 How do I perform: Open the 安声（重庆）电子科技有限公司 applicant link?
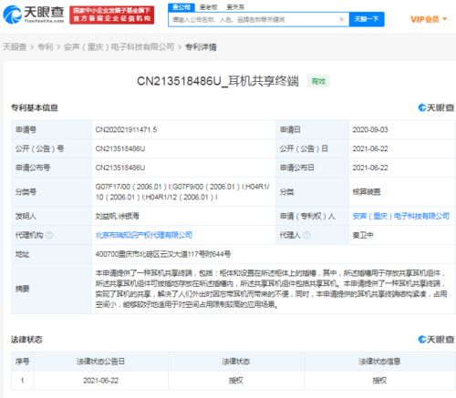[400, 216]
